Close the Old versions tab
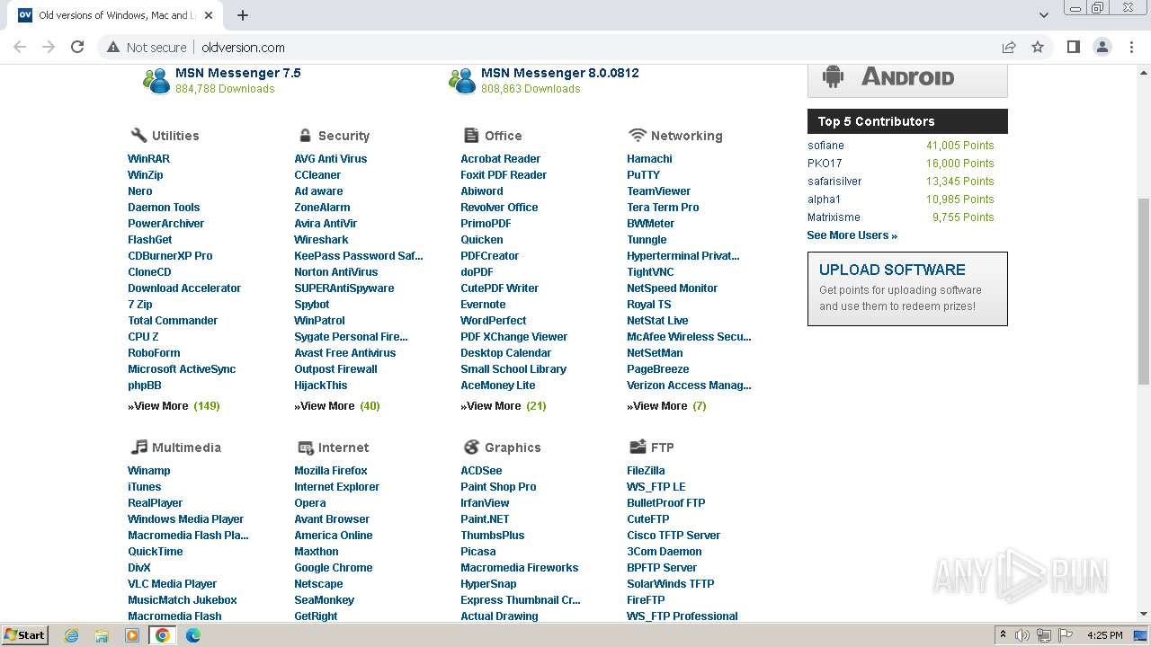 209,15
